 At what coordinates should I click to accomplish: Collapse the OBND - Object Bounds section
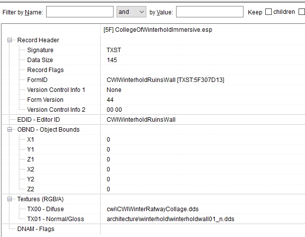click(10, 130)
